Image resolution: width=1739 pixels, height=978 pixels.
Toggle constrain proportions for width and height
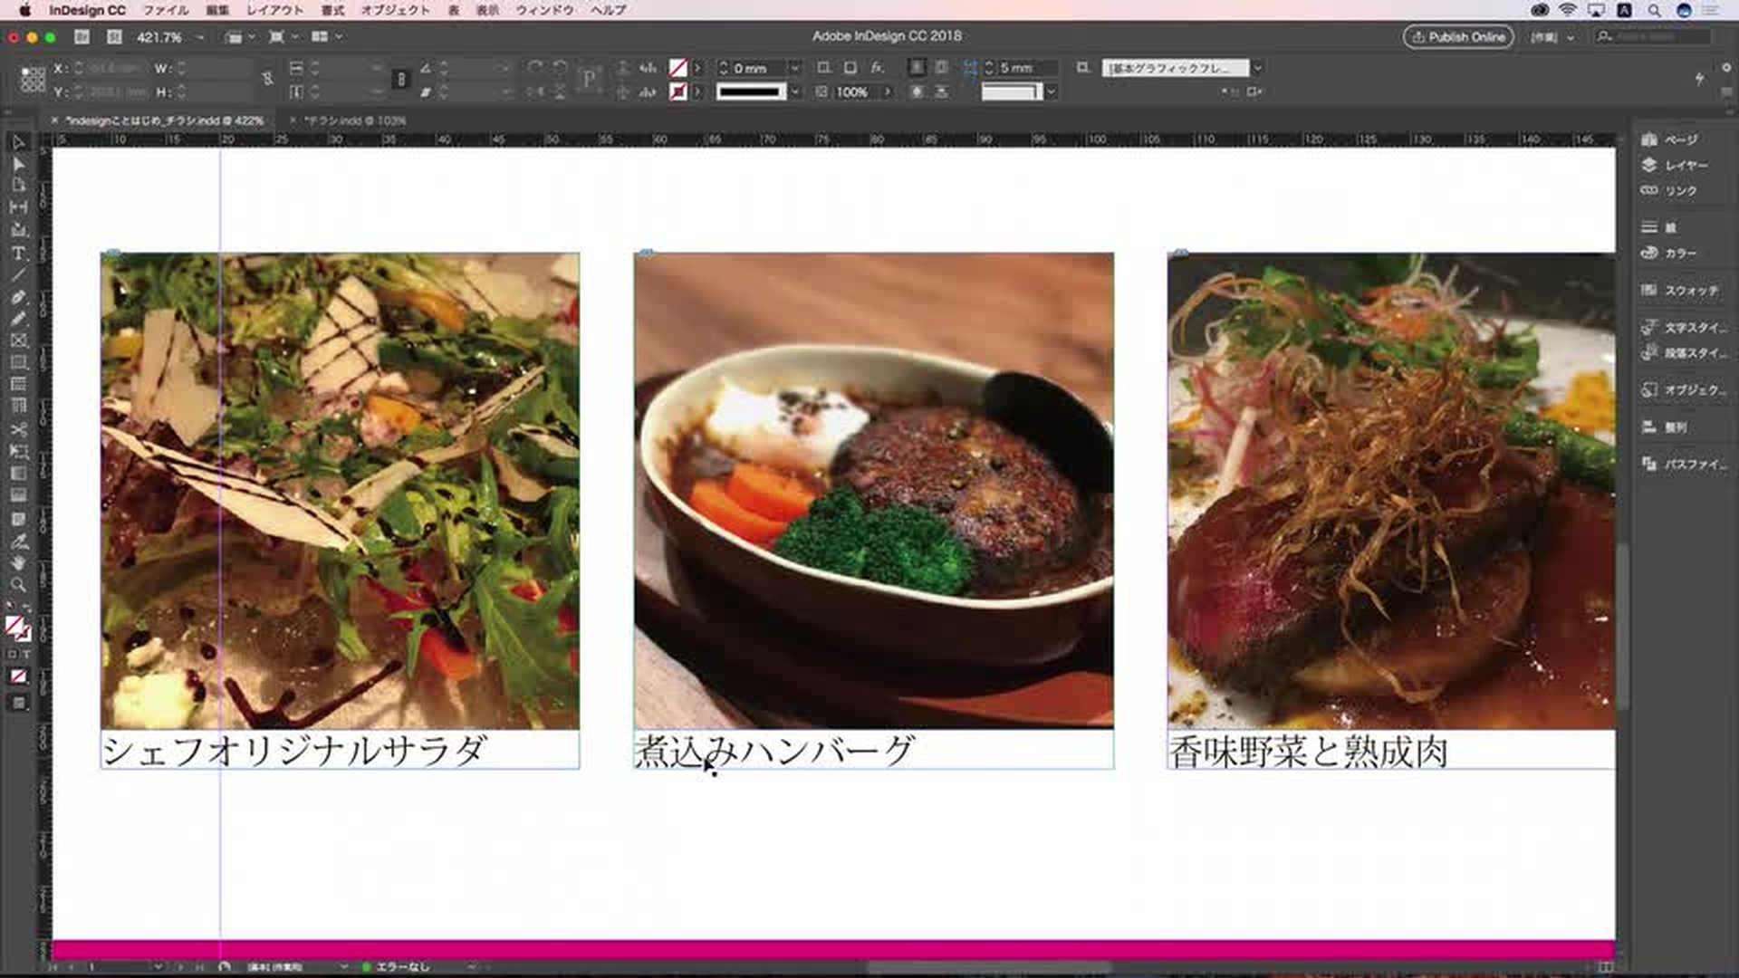pyautogui.click(x=267, y=80)
